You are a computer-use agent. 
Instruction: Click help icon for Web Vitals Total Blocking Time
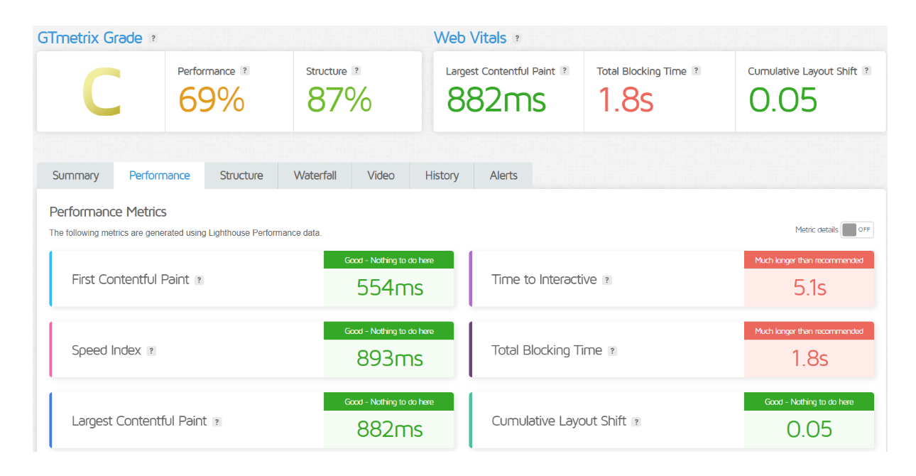tap(696, 70)
